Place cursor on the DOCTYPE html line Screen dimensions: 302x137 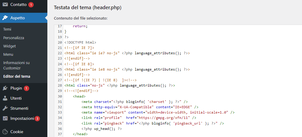pyautogui.click(x=80, y=42)
